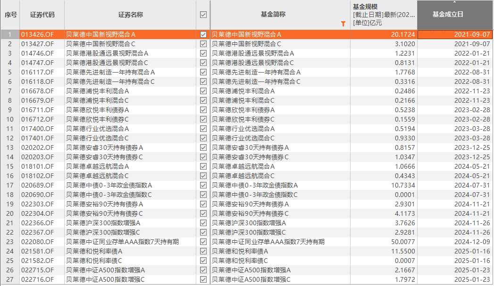Select security code 022716.OF
This screenshot has height=286, width=494.
tap(37, 279)
